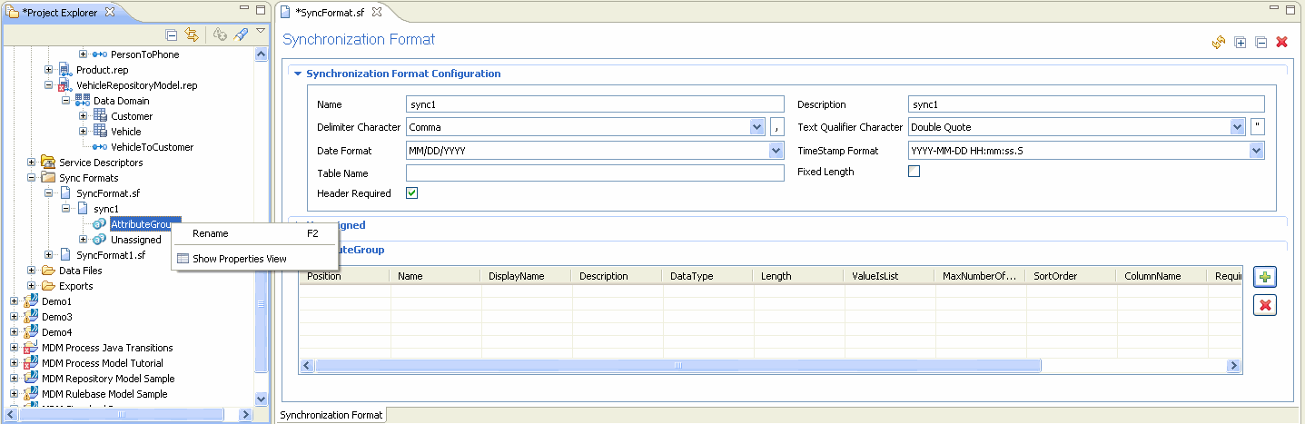Remove attribute with red X button beside table
This screenshot has width=1305, height=424.
click(1266, 305)
